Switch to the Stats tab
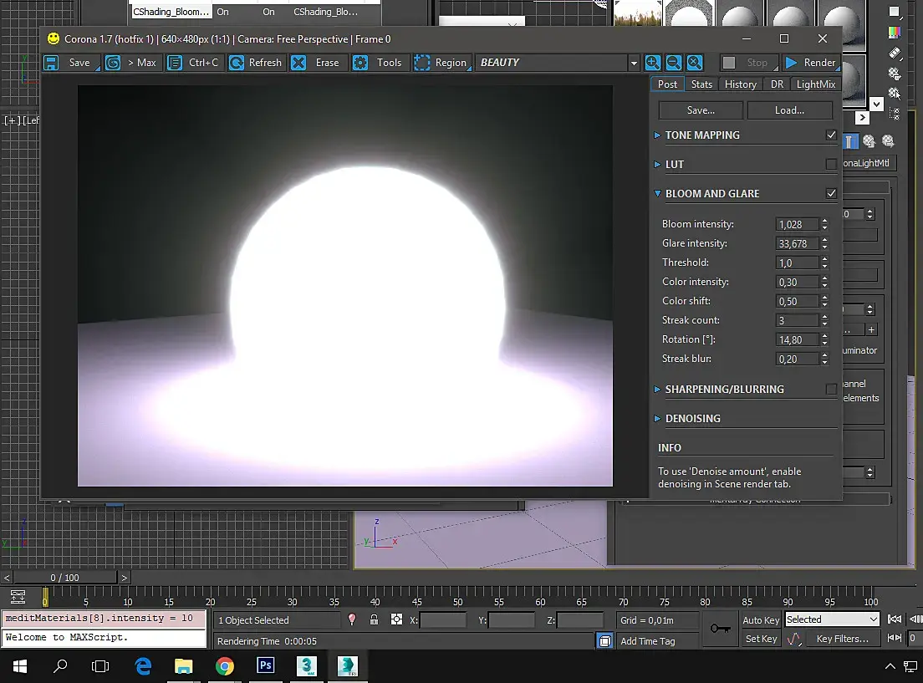Screen dimensions: 923x683 tap(701, 84)
